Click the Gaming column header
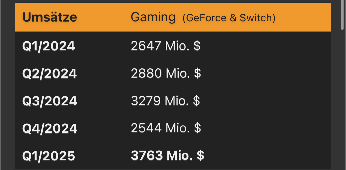Viewport: 346px width, 170px height. point(153,18)
